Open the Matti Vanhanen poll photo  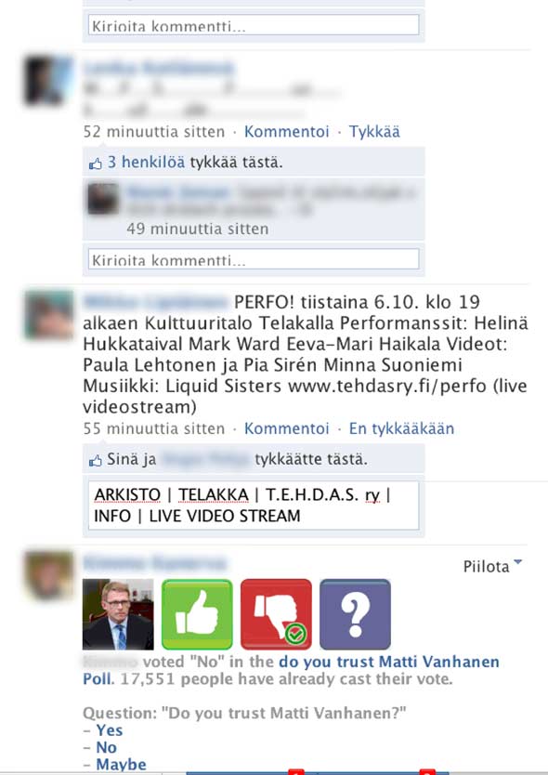point(118,614)
